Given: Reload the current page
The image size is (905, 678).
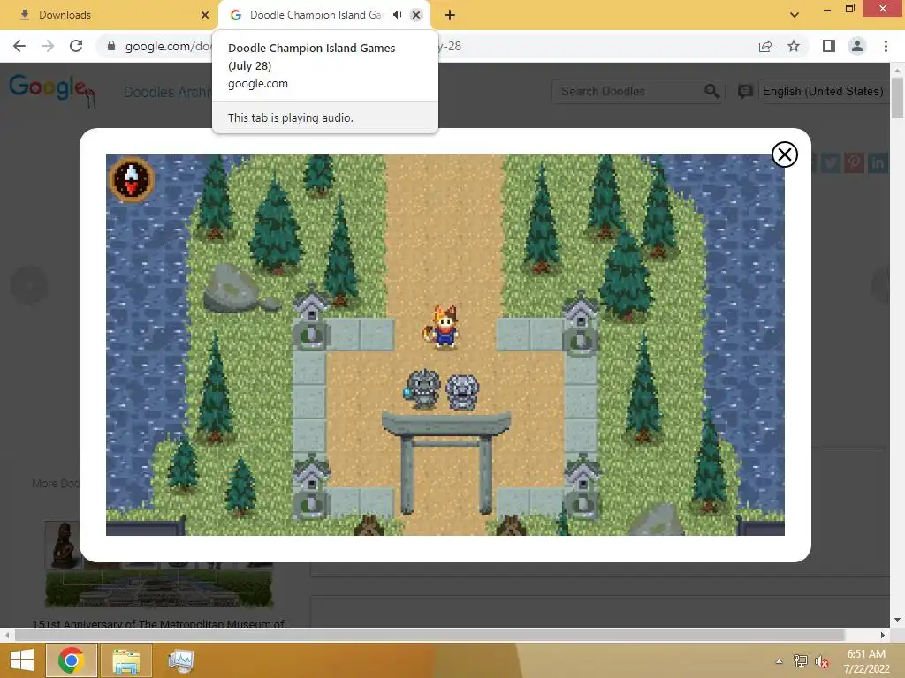Looking at the screenshot, I should 76,46.
